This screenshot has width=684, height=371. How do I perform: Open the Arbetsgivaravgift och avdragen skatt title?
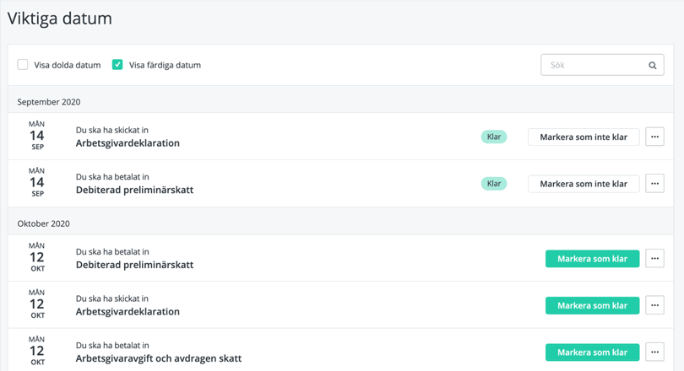(x=159, y=358)
